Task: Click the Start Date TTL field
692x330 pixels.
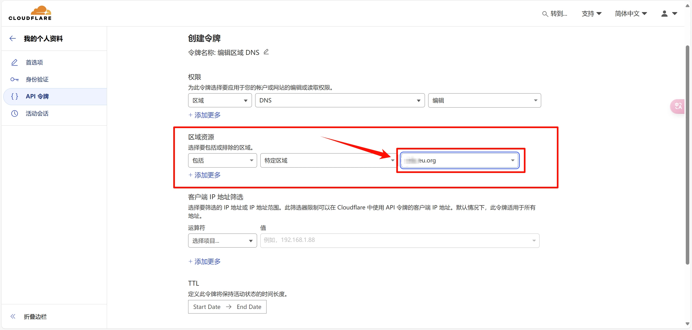Action: point(207,307)
